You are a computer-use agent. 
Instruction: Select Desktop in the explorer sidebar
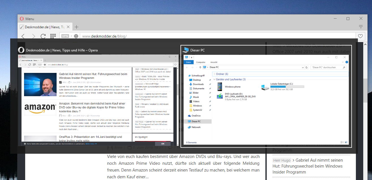195,80
